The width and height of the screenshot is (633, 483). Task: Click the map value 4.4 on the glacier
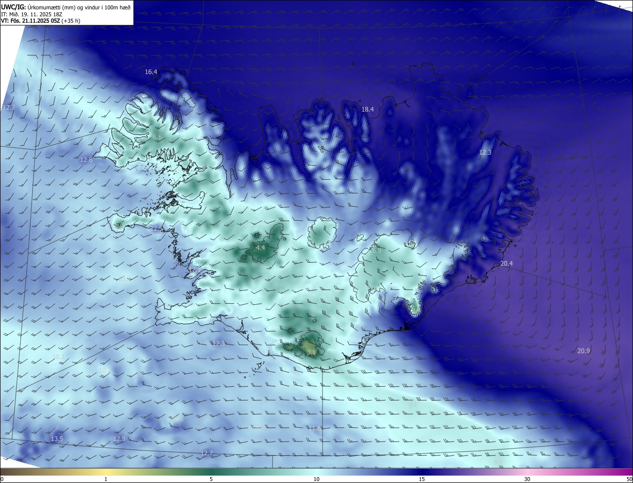(x=261, y=247)
